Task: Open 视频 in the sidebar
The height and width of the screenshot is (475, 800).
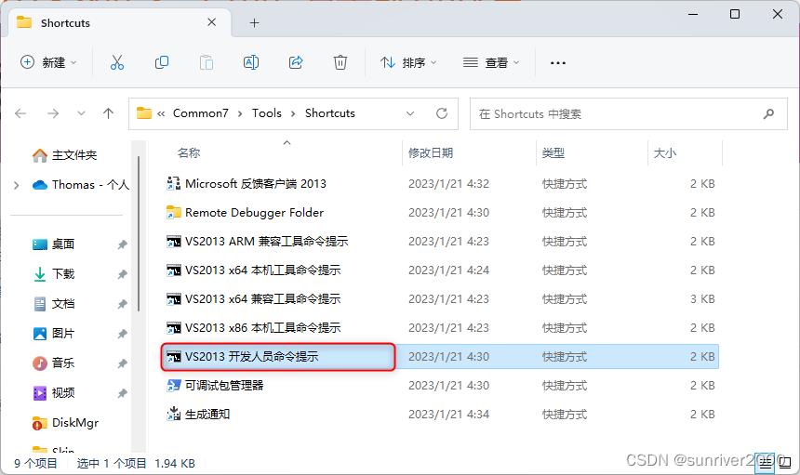Action: click(x=53, y=393)
